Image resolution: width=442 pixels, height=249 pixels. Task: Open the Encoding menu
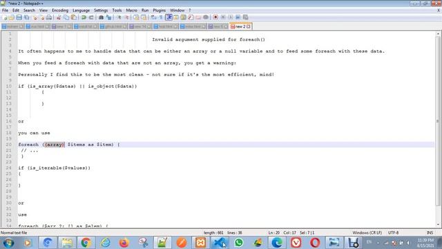(x=60, y=10)
